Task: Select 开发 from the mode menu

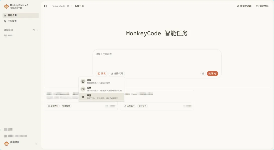Action: coord(101,81)
